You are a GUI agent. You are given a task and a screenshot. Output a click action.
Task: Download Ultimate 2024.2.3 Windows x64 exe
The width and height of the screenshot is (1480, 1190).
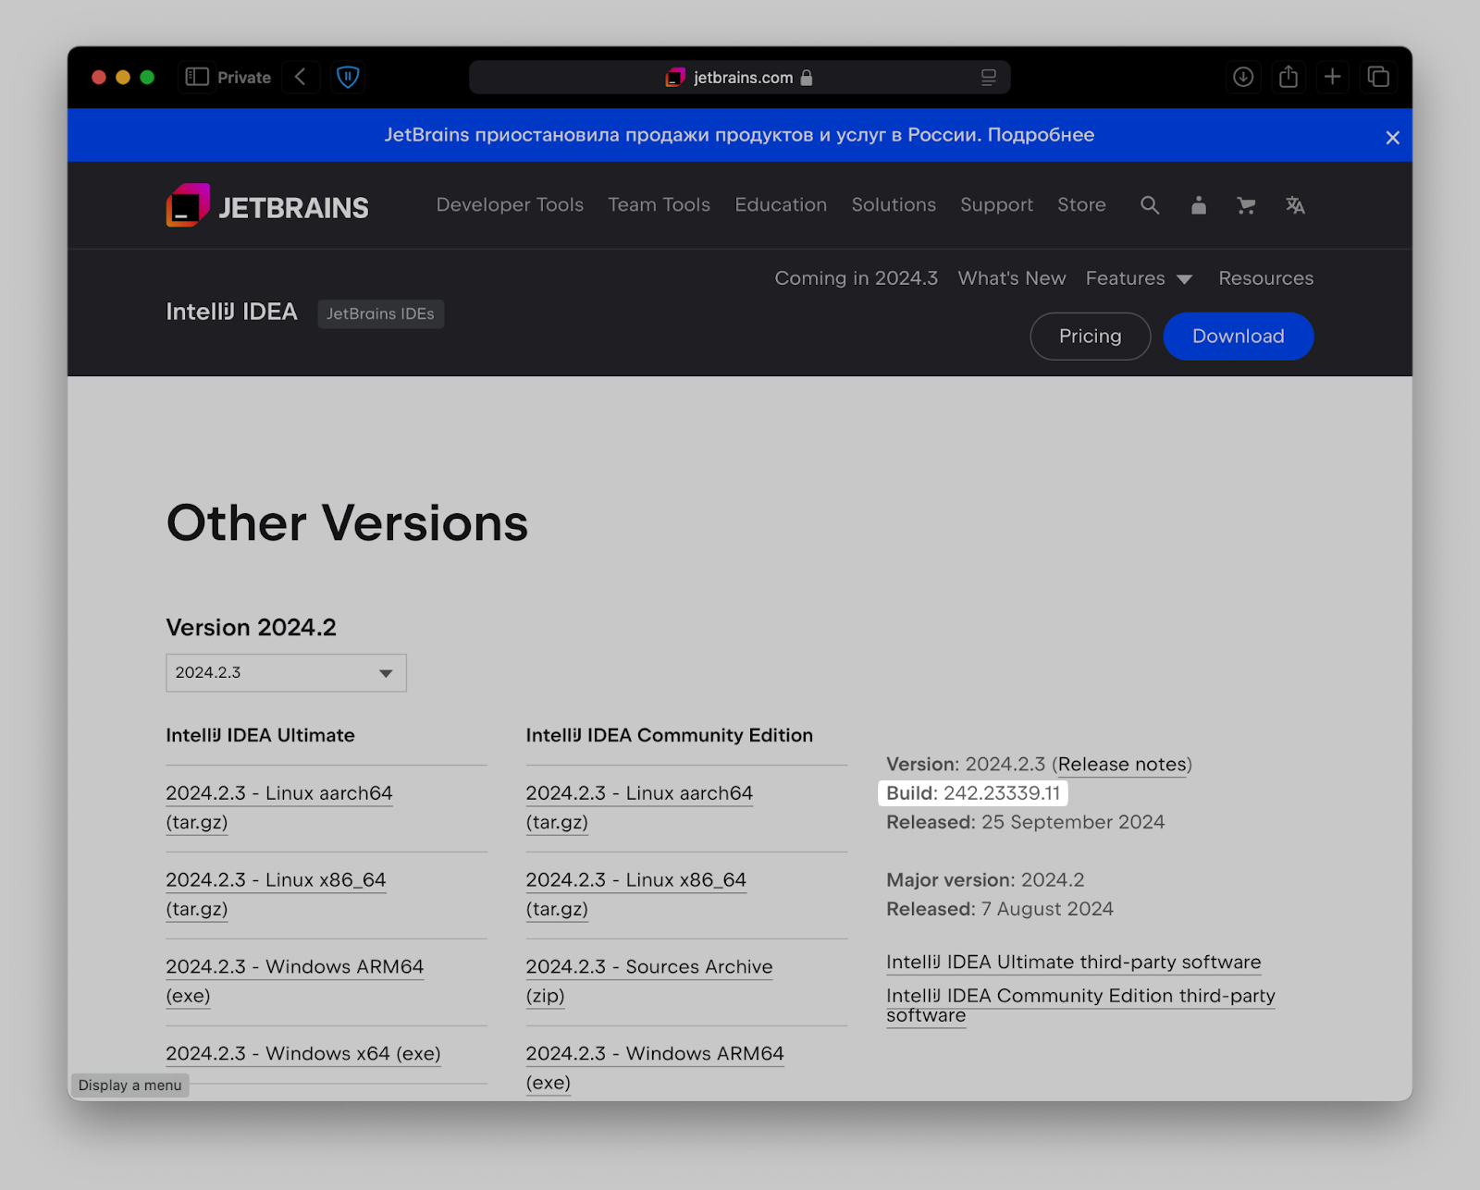pyautogui.click(x=302, y=1053)
